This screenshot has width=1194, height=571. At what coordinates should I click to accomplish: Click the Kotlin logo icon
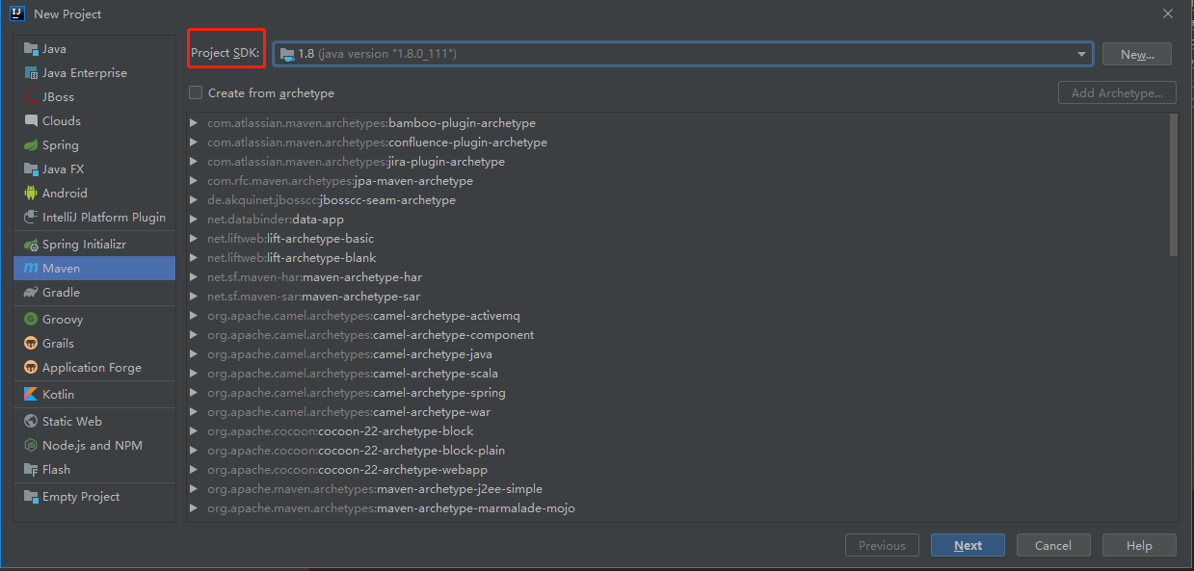coord(31,395)
